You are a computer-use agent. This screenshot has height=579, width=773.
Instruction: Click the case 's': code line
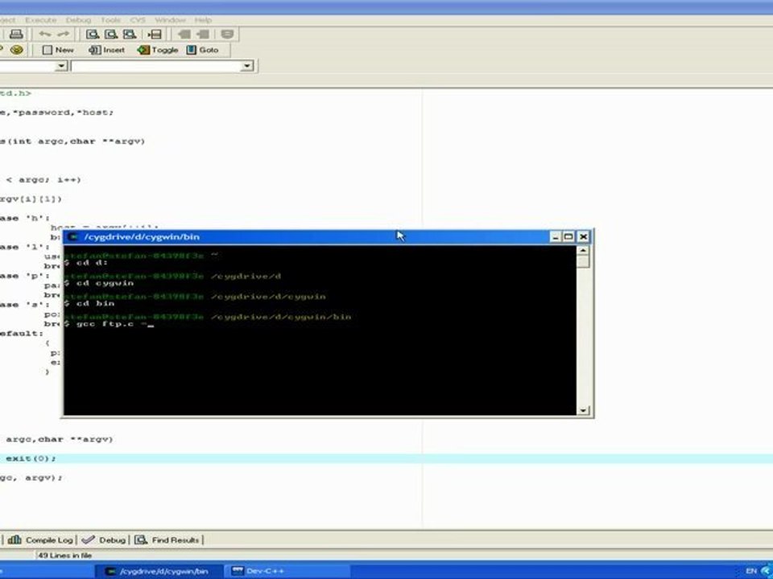pos(25,305)
